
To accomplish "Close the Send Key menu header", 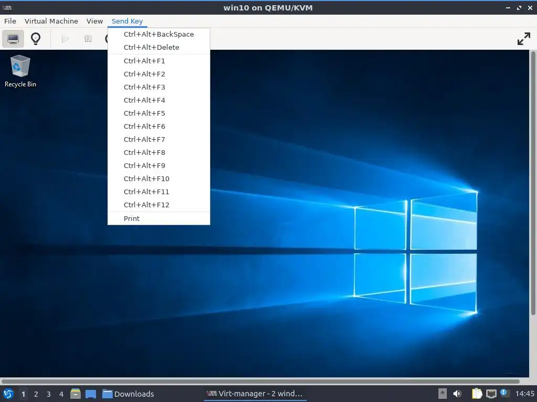I will 127,21.
